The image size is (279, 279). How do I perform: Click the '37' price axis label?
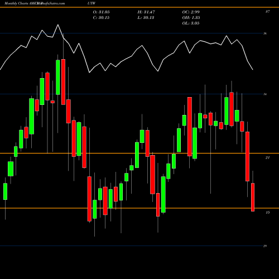tap(267, 12)
